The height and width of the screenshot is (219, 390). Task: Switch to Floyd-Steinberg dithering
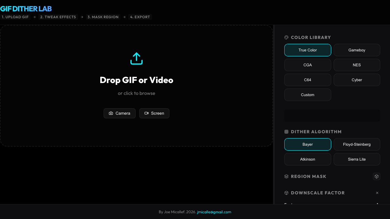click(x=357, y=144)
